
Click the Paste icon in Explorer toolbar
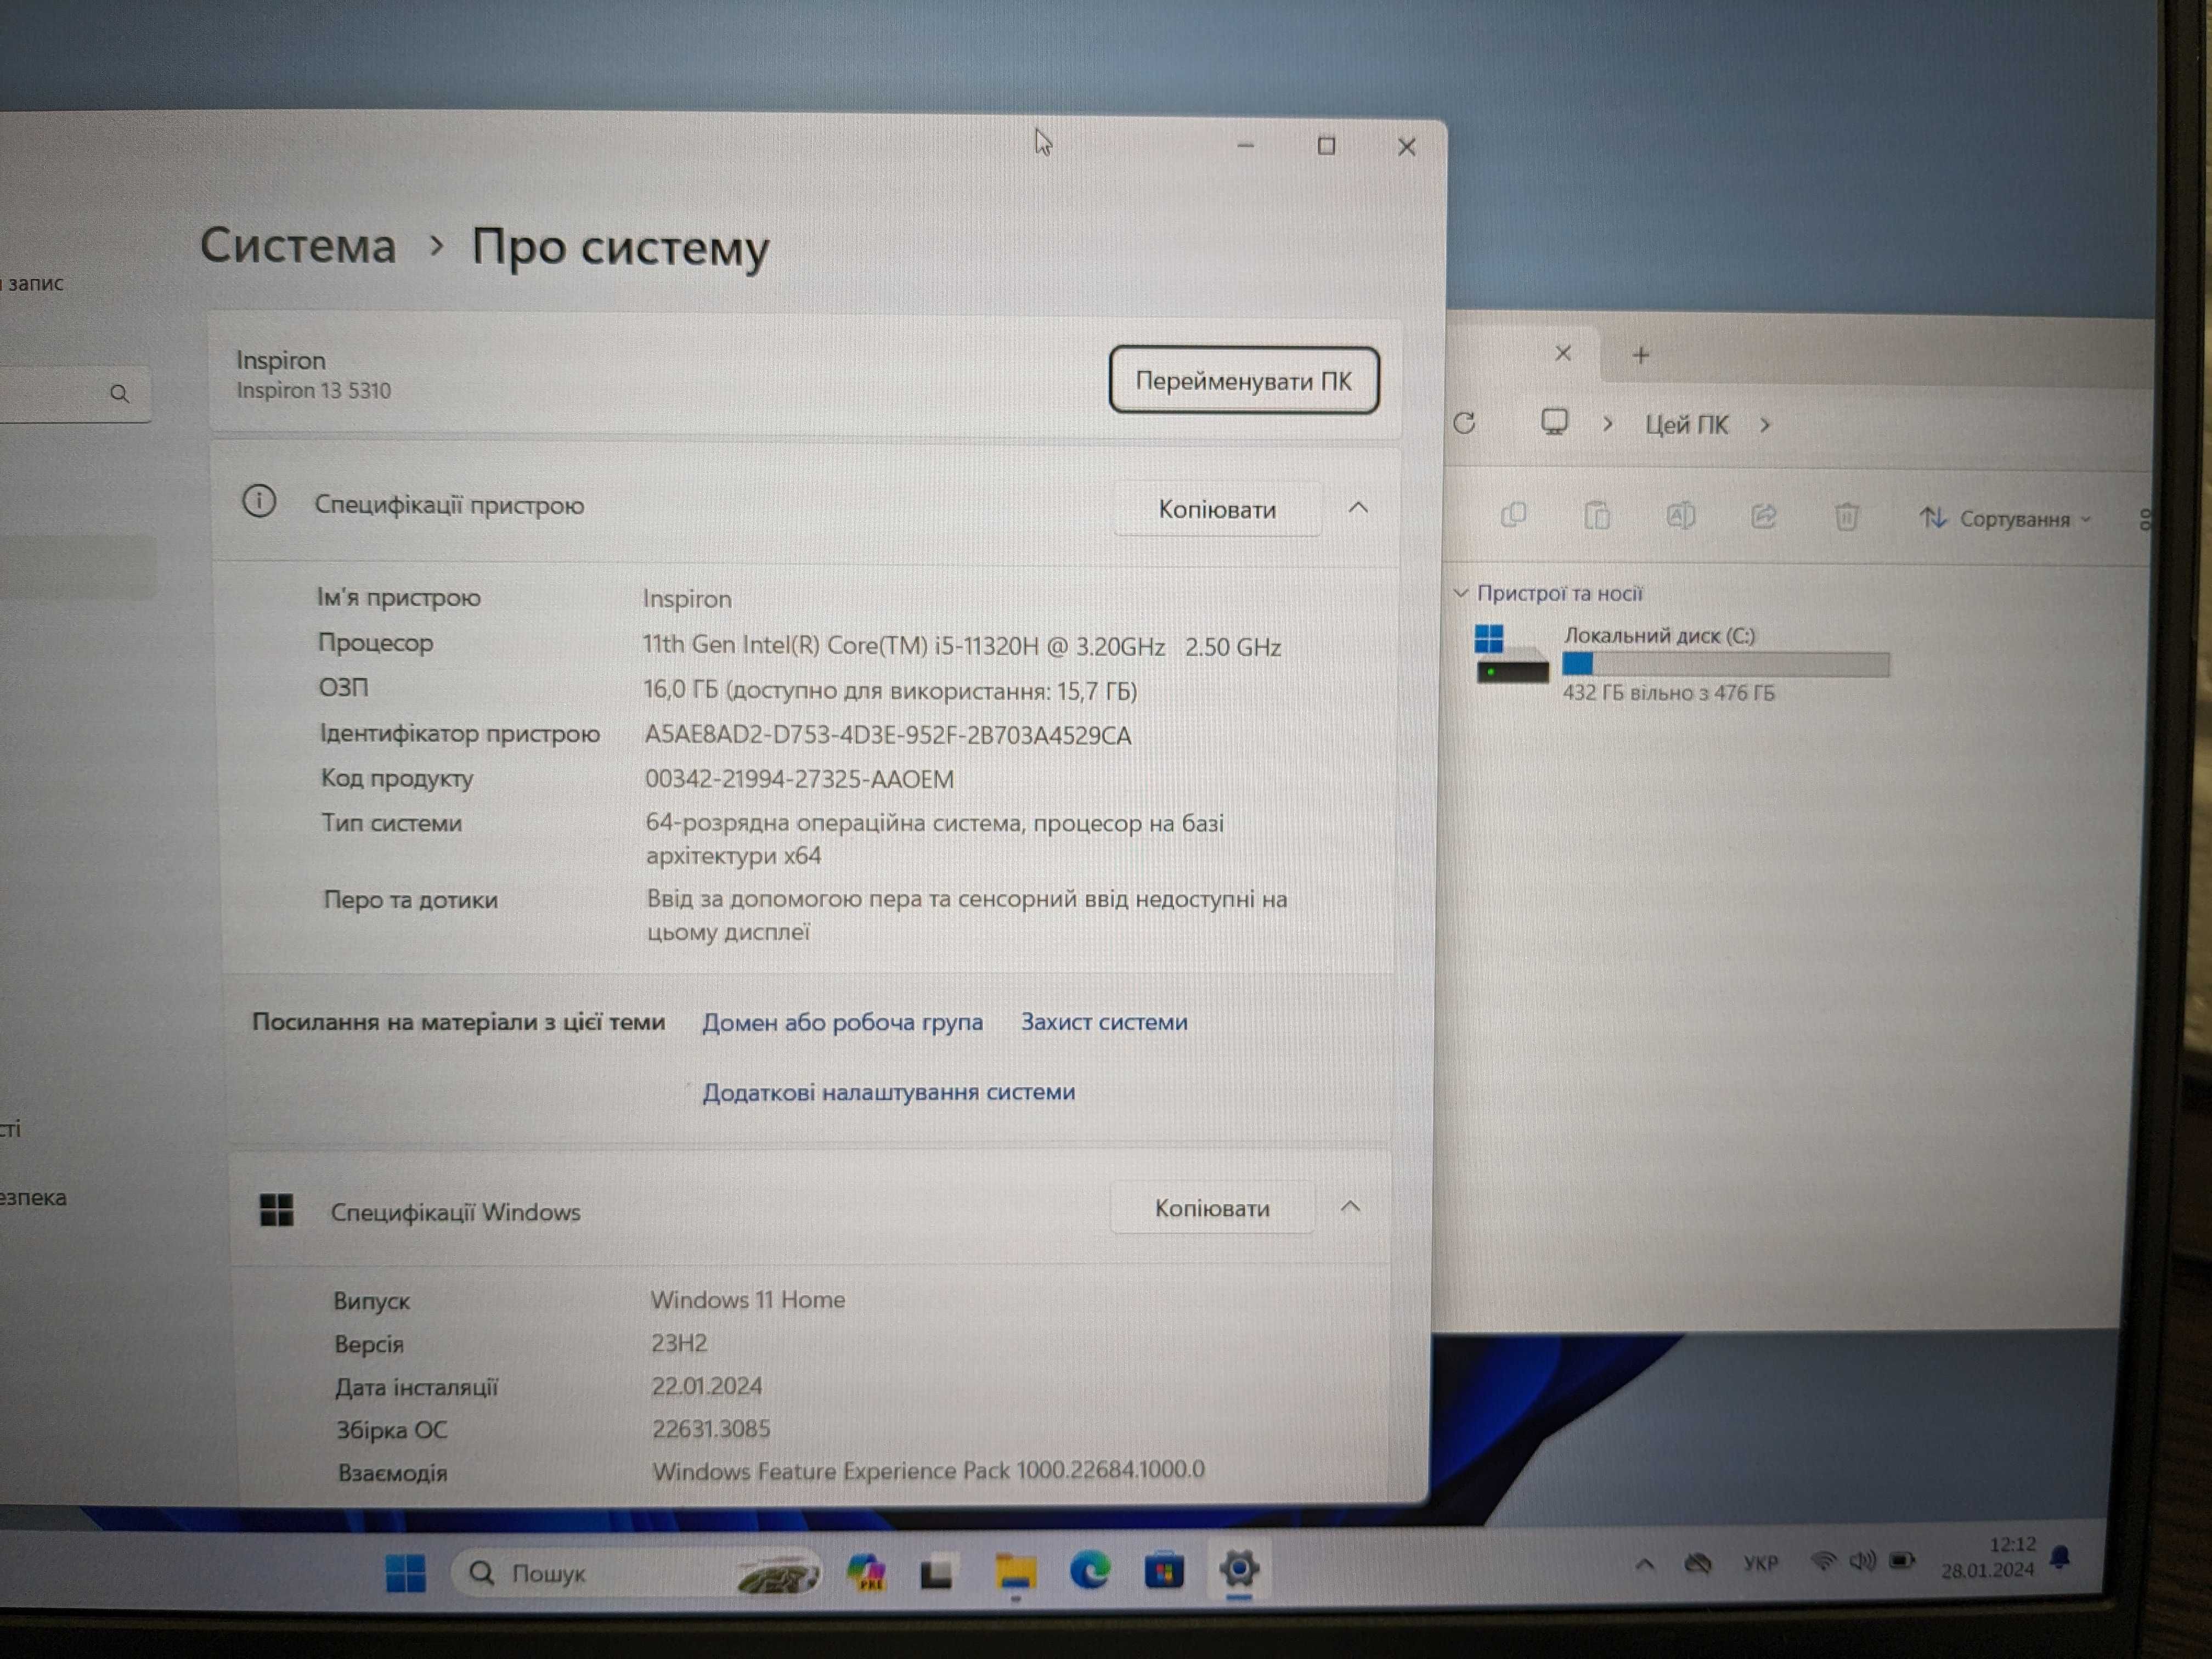tap(1597, 515)
